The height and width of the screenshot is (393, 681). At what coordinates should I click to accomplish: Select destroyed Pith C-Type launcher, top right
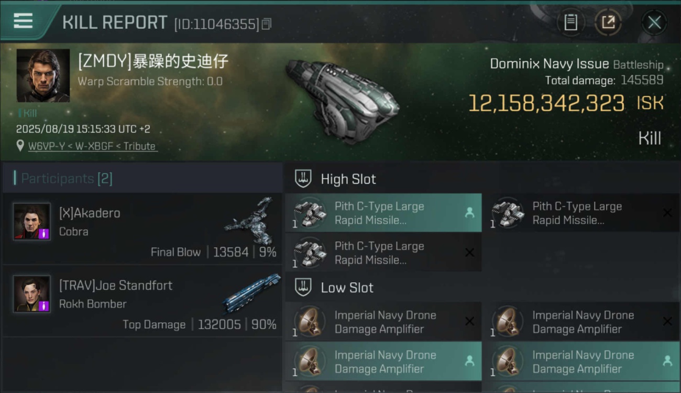[581, 213]
